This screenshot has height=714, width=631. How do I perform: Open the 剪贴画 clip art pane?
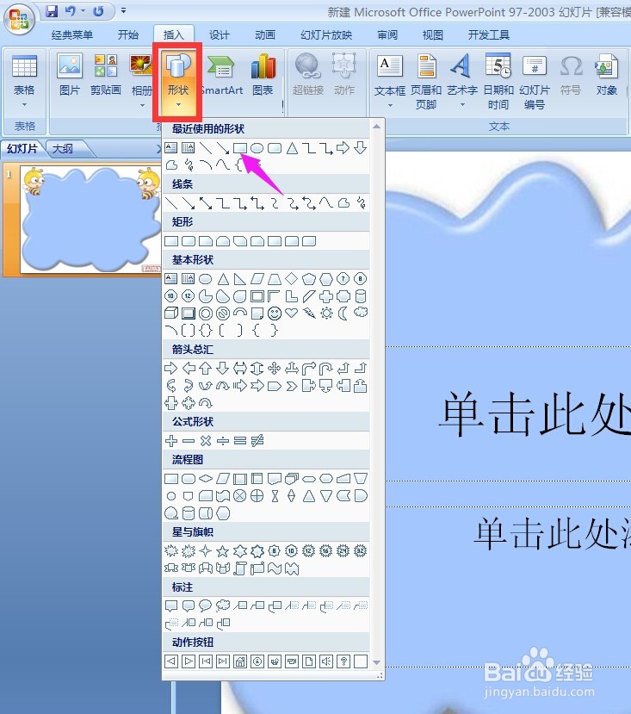tap(106, 75)
